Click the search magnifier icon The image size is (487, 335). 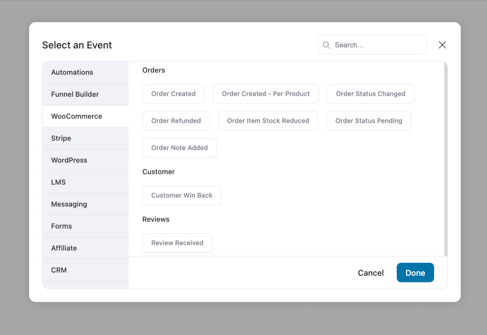(326, 45)
